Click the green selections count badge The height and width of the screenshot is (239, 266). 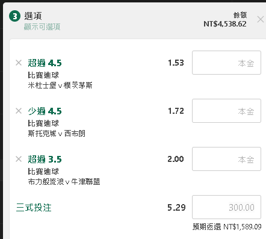(14, 16)
